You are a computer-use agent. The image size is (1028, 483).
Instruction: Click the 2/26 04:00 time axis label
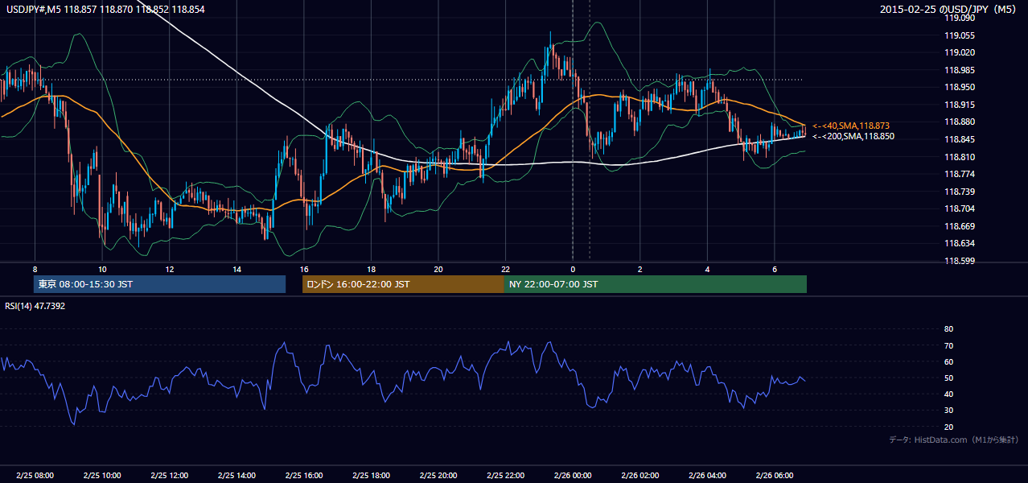707,476
